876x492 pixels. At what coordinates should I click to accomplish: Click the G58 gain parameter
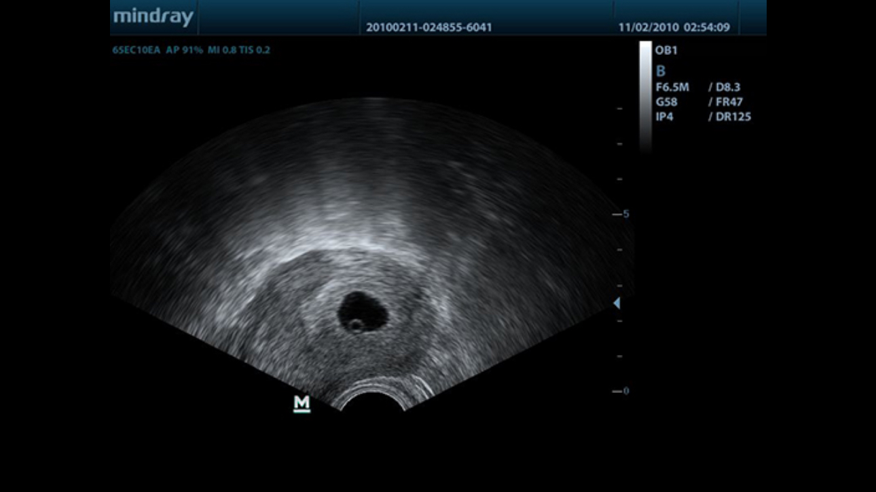667,102
